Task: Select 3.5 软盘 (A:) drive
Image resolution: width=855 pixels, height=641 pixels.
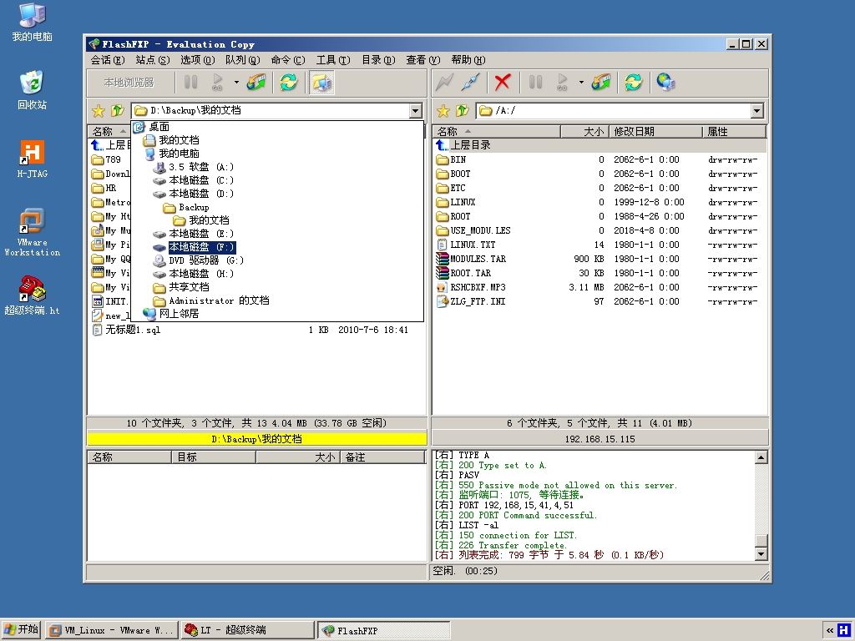Action: pos(201,167)
